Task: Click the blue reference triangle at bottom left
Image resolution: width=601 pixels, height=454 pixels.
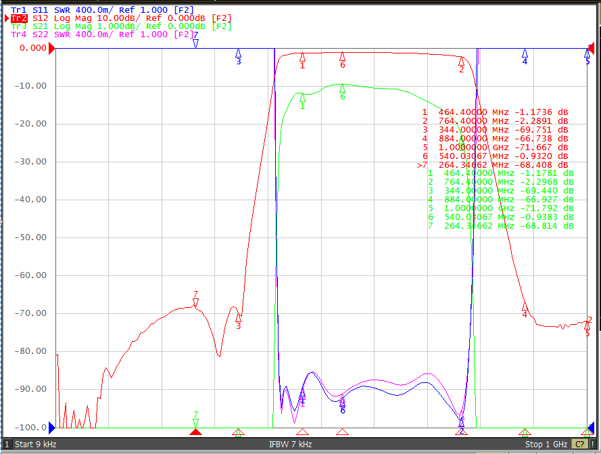Action: pos(52,428)
